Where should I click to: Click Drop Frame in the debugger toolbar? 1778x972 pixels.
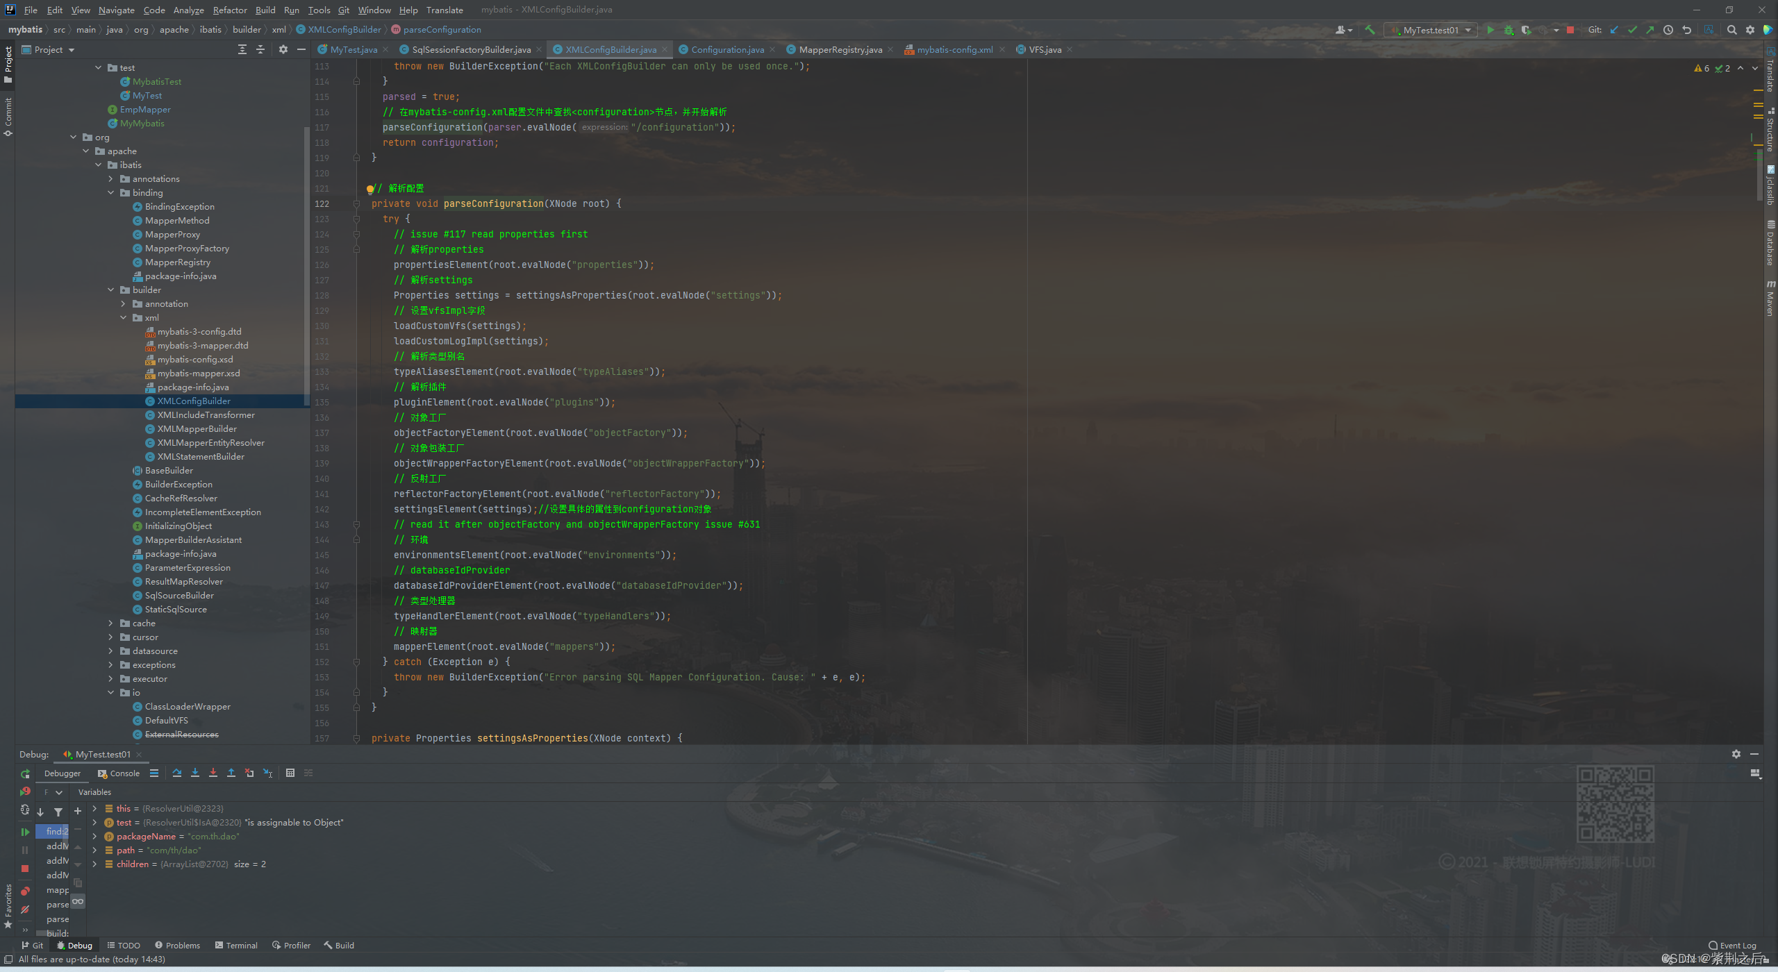coord(249,773)
